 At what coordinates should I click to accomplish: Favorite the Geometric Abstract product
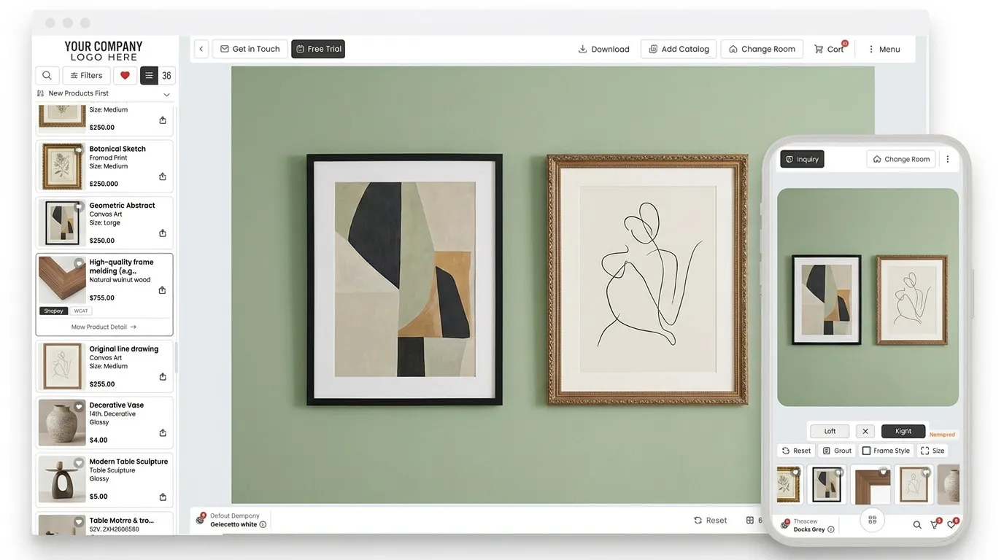point(79,206)
